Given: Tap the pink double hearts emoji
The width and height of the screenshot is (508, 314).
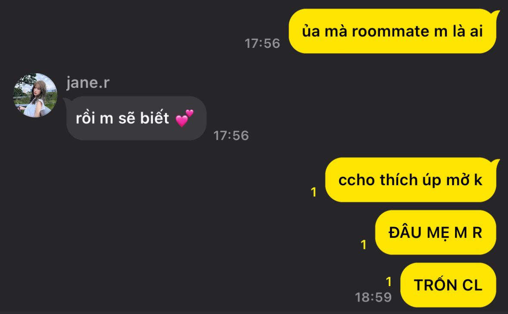Looking at the screenshot, I should click(185, 118).
